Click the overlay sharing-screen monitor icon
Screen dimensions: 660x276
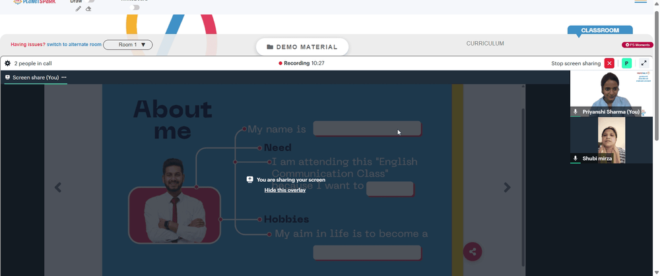coord(249,179)
